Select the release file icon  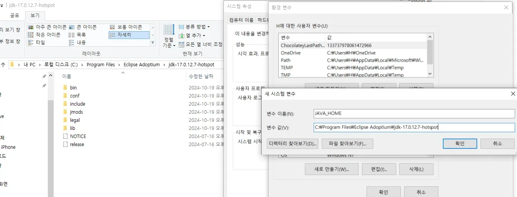click(65, 145)
